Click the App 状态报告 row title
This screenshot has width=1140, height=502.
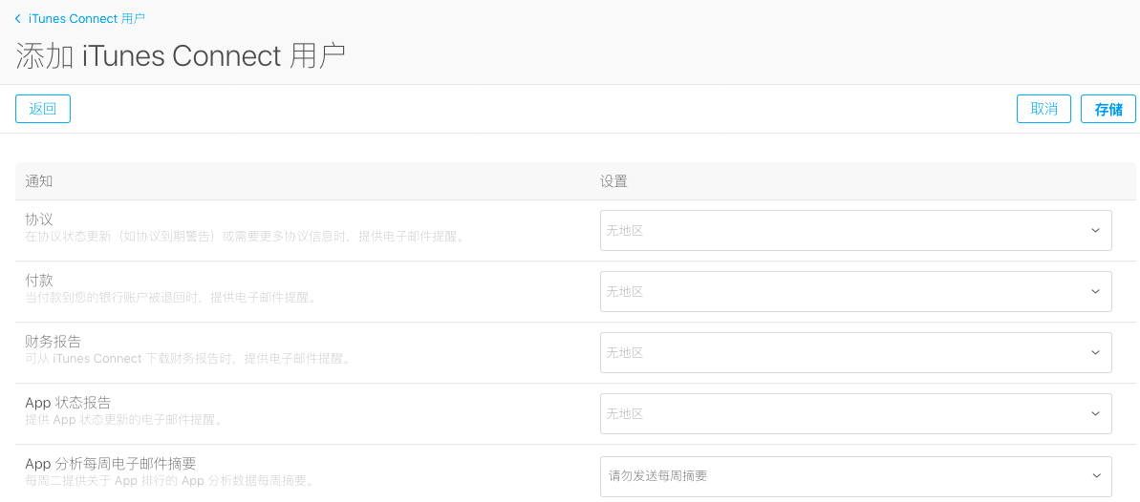(x=68, y=403)
